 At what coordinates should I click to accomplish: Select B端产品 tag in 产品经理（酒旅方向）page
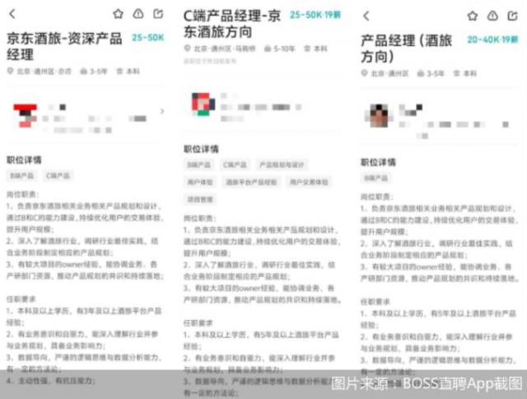click(x=375, y=178)
